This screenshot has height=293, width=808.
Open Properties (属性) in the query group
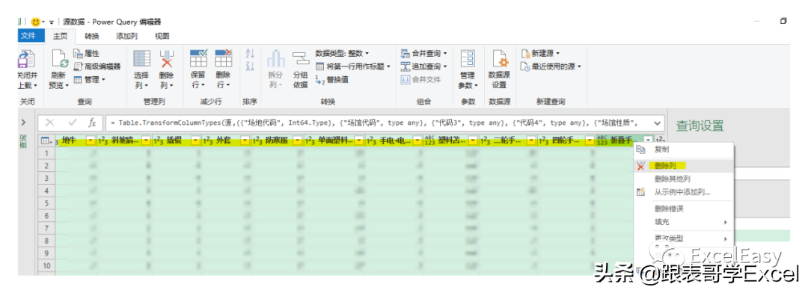click(x=87, y=54)
